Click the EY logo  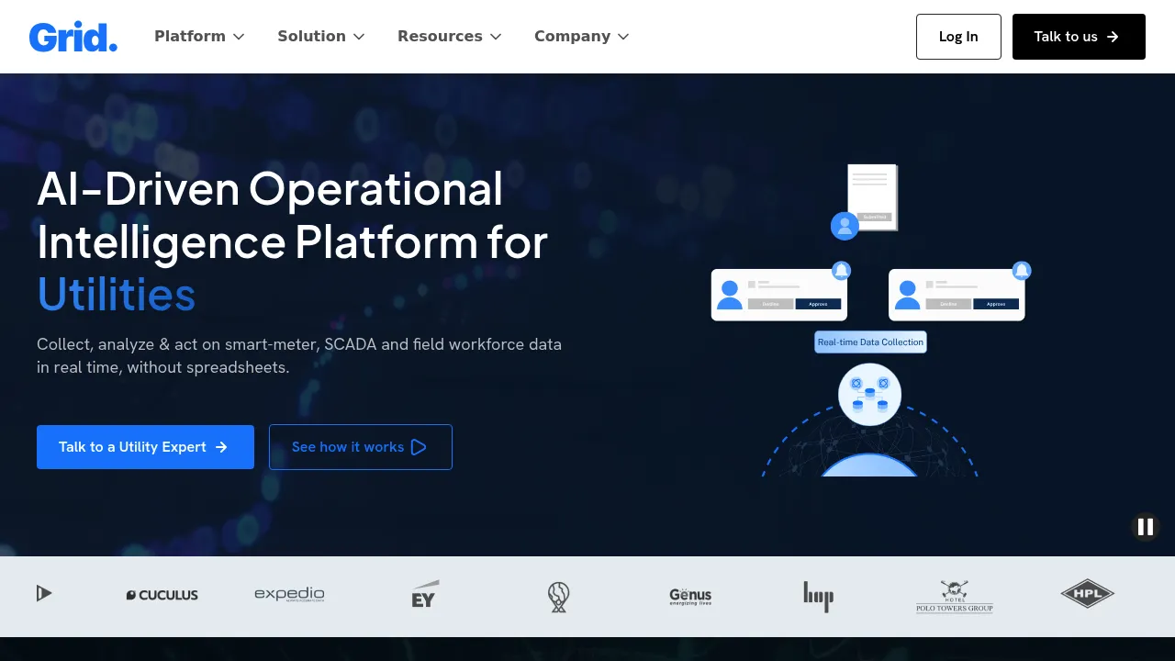click(x=425, y=594)
